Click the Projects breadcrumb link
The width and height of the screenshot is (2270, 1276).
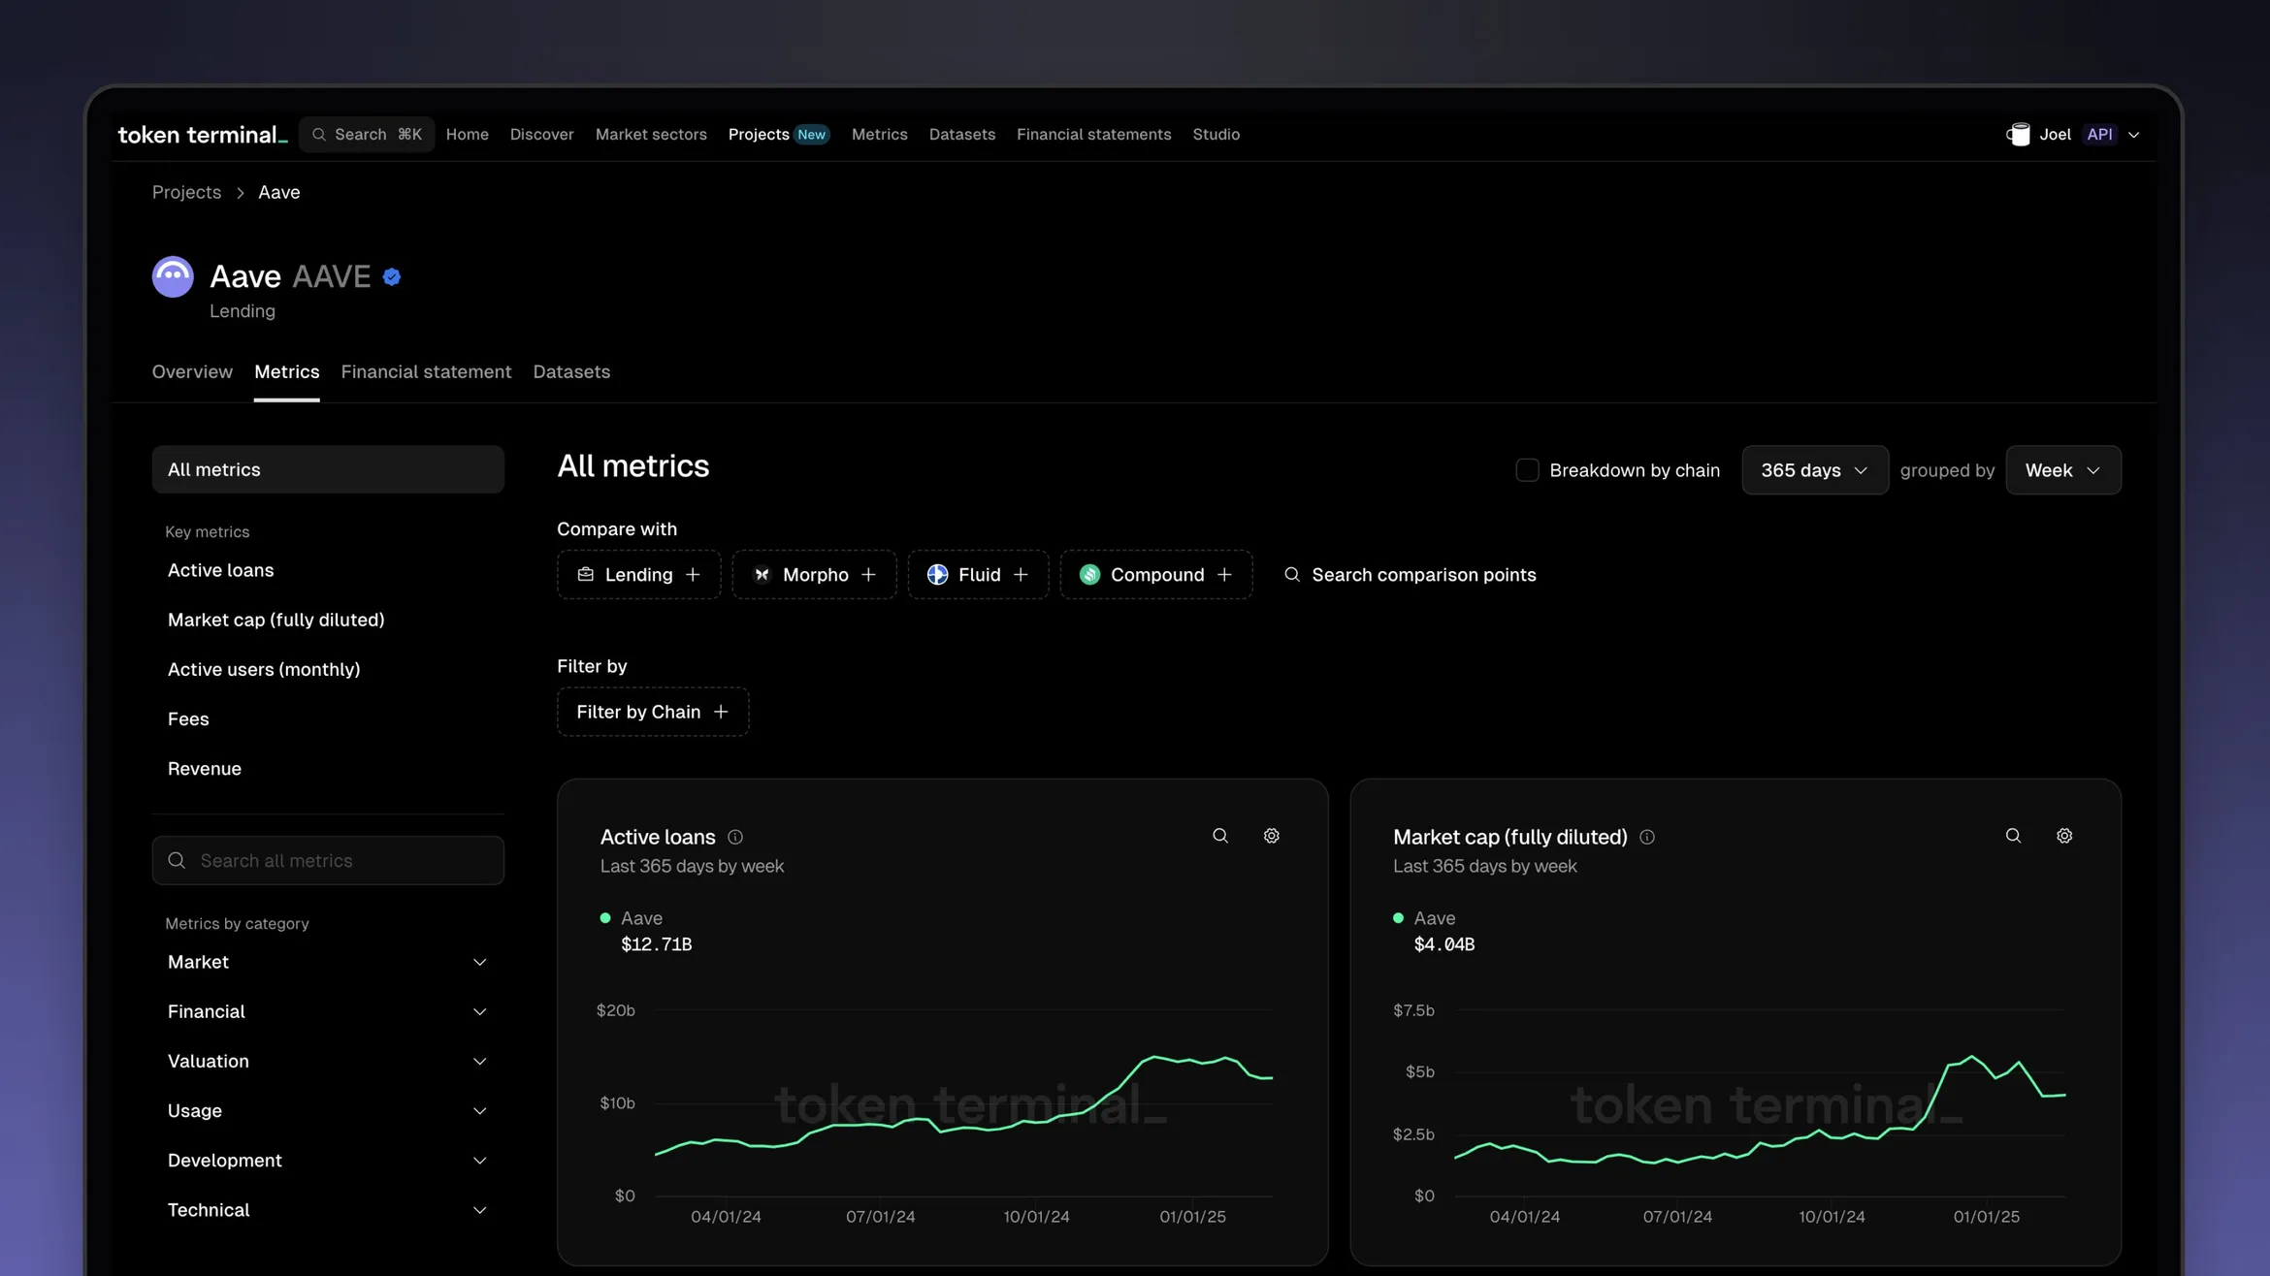(x=186, y=193)
